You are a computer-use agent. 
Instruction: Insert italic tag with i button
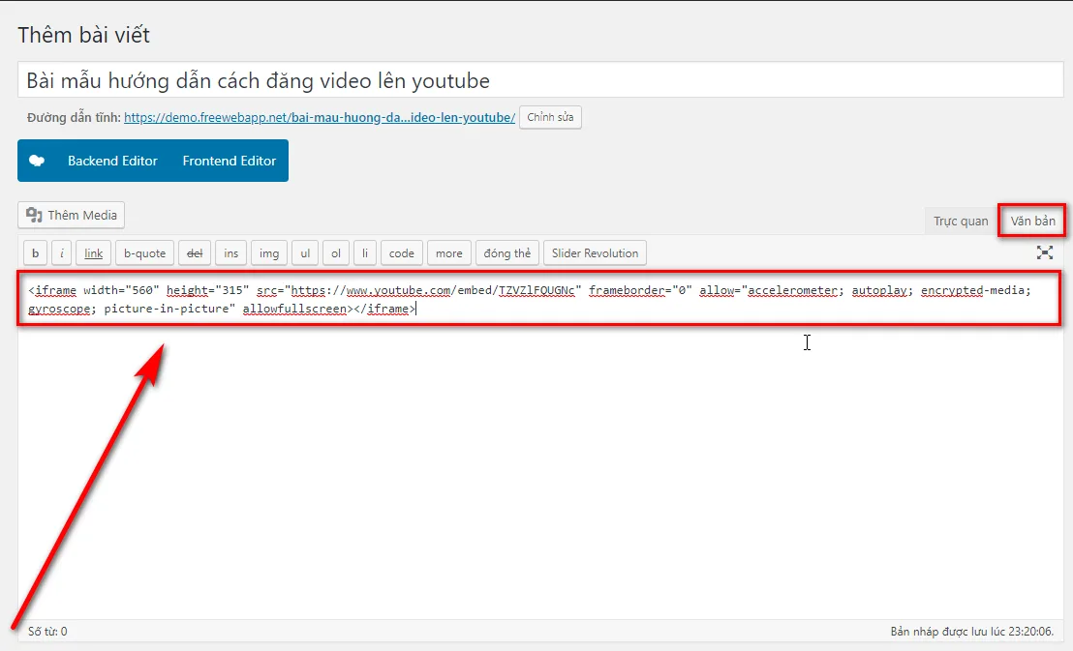pos(61,253)
